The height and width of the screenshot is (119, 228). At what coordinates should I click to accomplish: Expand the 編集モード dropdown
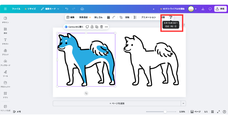pos(50,9)
